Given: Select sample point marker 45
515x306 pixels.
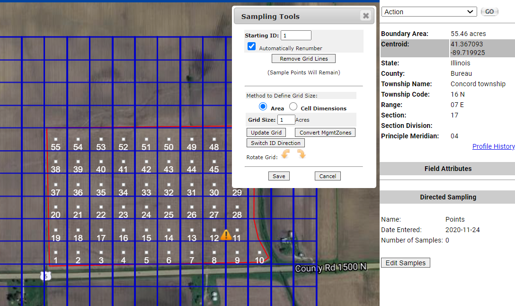Looking at the screenshot, I should 214,162.
